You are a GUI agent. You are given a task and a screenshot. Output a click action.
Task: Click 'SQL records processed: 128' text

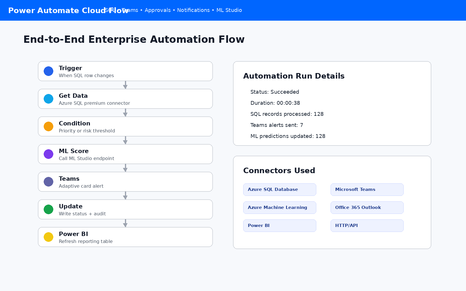287,114
